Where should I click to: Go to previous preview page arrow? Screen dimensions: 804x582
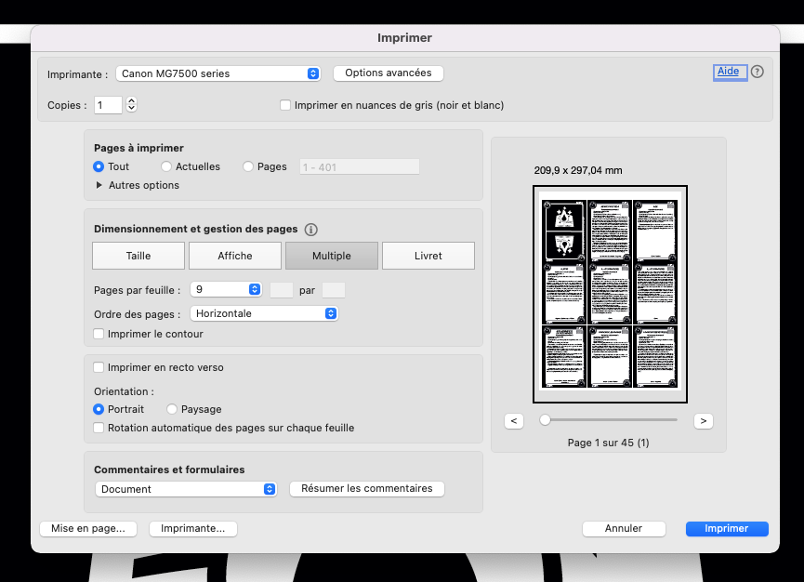coord(514,421)
